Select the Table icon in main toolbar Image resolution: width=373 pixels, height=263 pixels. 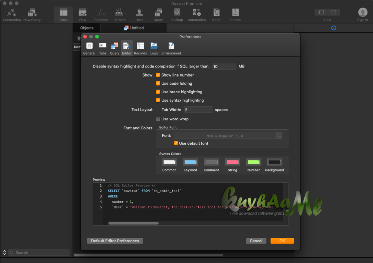pyautogui.click(x=63, y=15)
